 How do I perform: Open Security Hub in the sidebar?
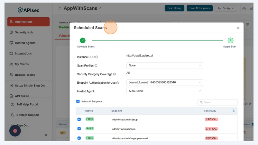(24, 32)
